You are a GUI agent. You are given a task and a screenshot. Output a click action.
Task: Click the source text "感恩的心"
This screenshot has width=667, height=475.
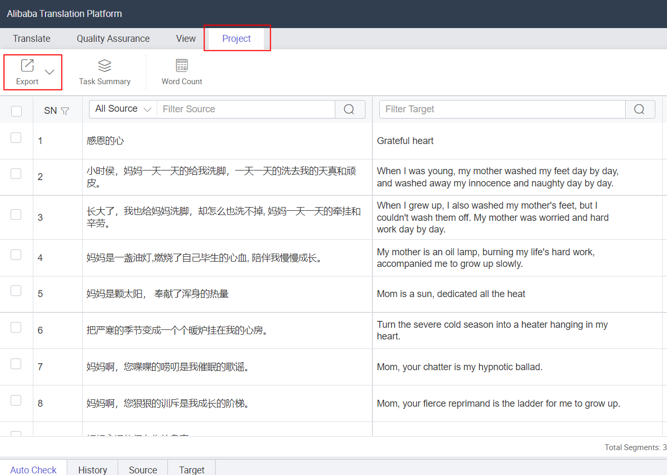pos(105,141)
